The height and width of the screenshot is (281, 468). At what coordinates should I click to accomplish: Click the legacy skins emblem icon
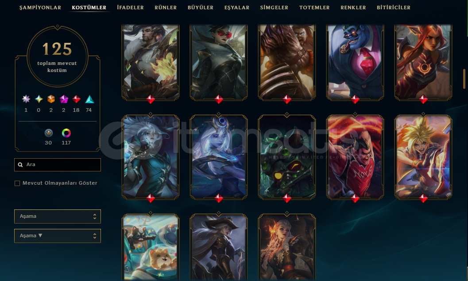click(48, 133)
